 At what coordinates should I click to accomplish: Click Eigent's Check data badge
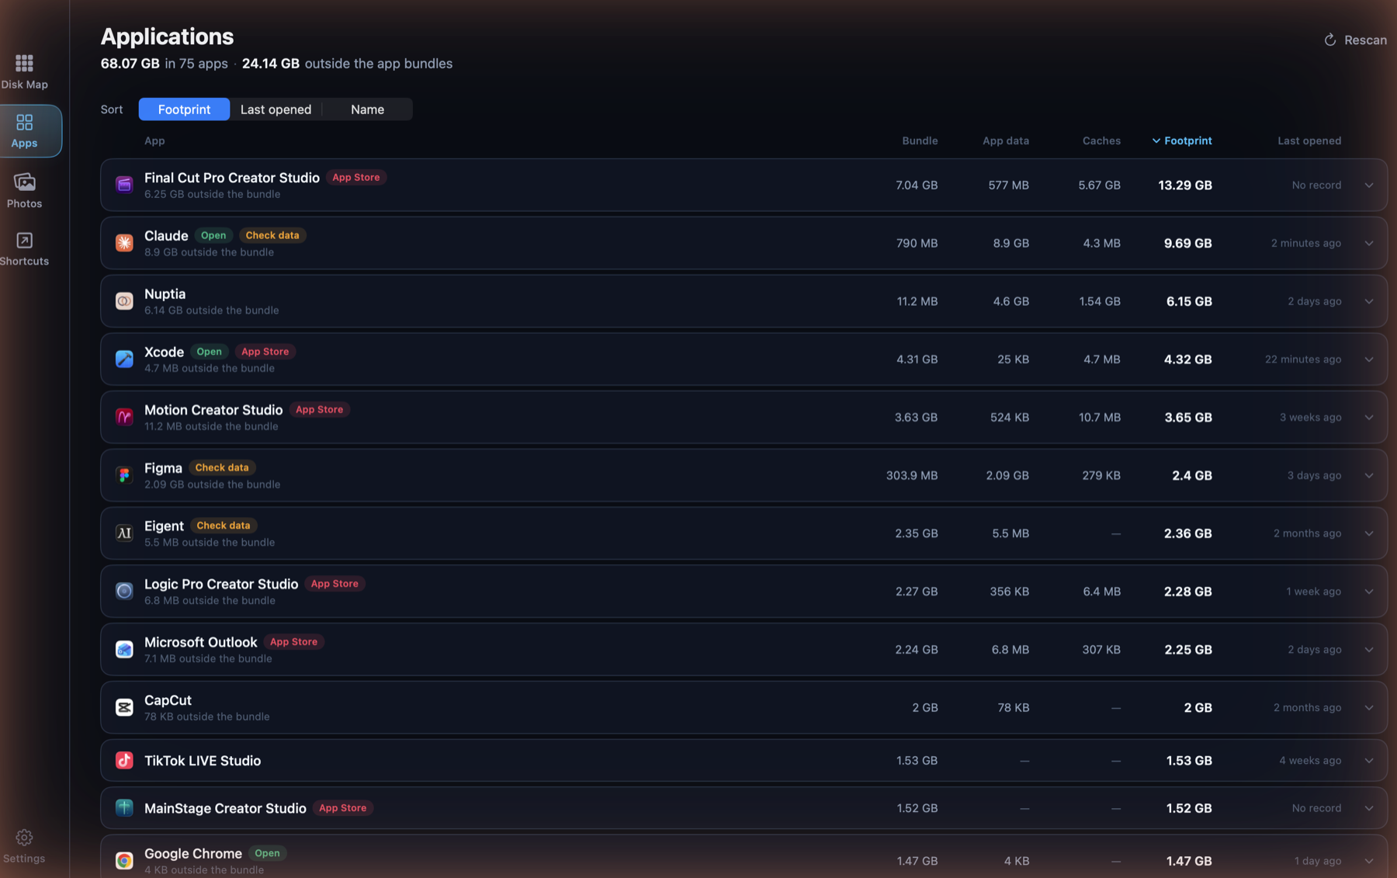point(224,526)
